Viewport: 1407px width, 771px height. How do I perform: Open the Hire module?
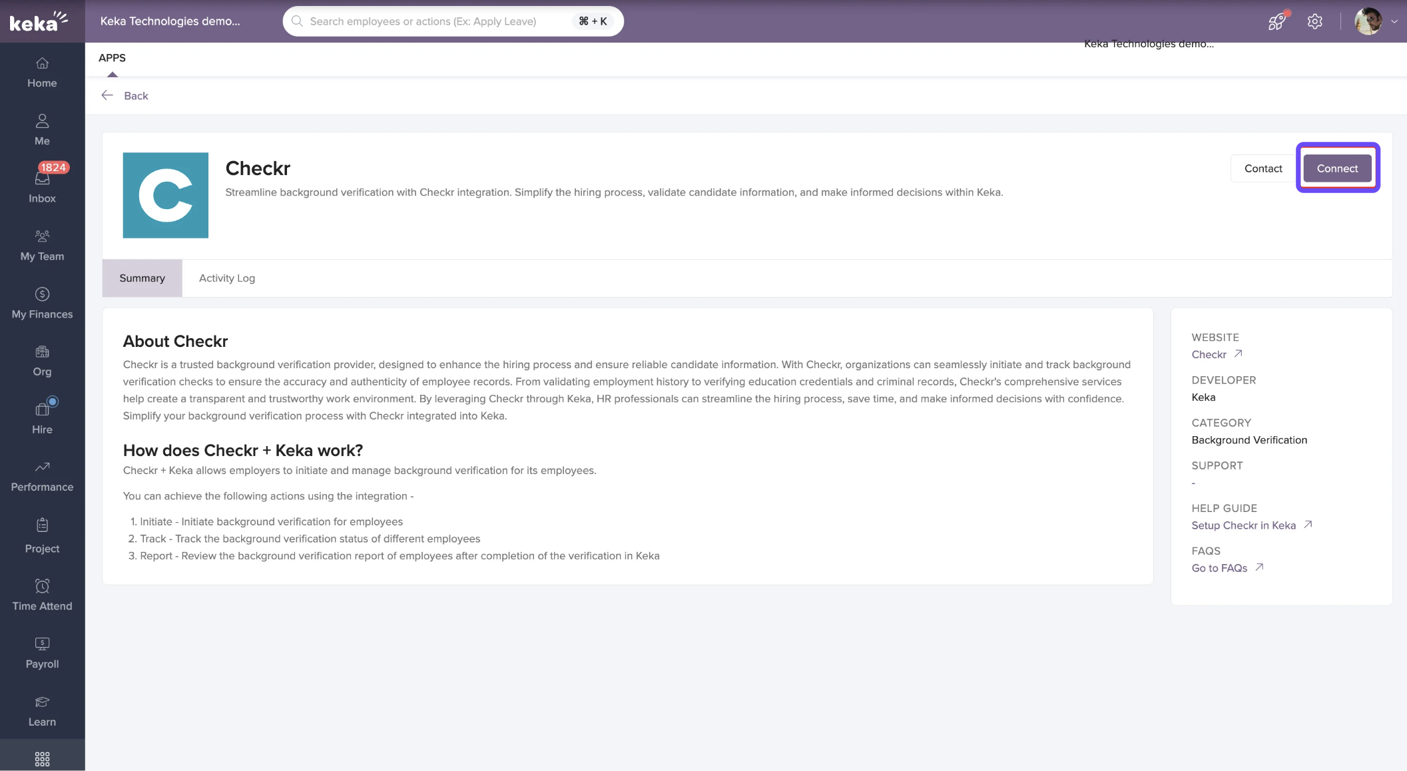pyautogui.click(x=42, y=418)
